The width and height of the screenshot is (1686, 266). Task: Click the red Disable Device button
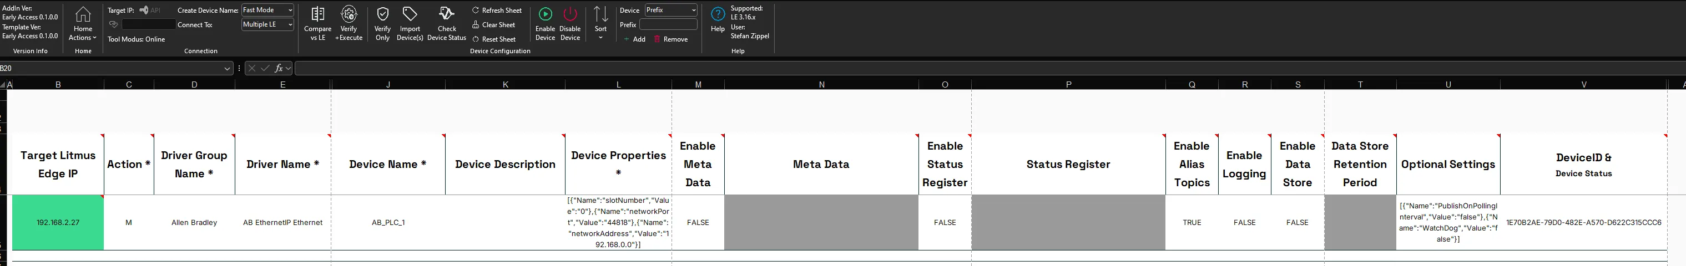[x=570, y=24]
